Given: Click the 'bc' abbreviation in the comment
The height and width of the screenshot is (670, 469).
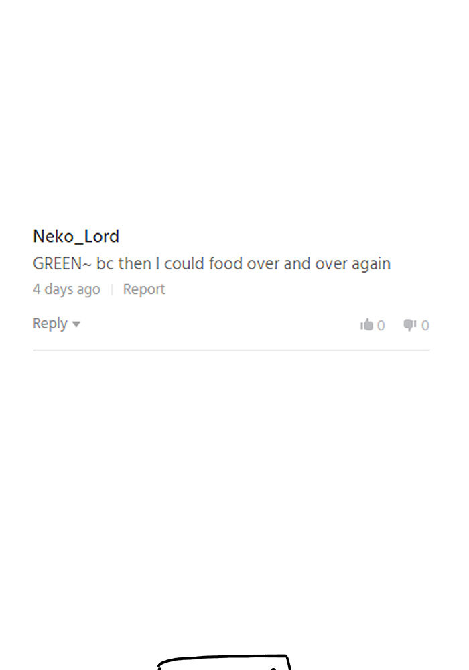Looking at the screenshot, I should tap(105, 264).
